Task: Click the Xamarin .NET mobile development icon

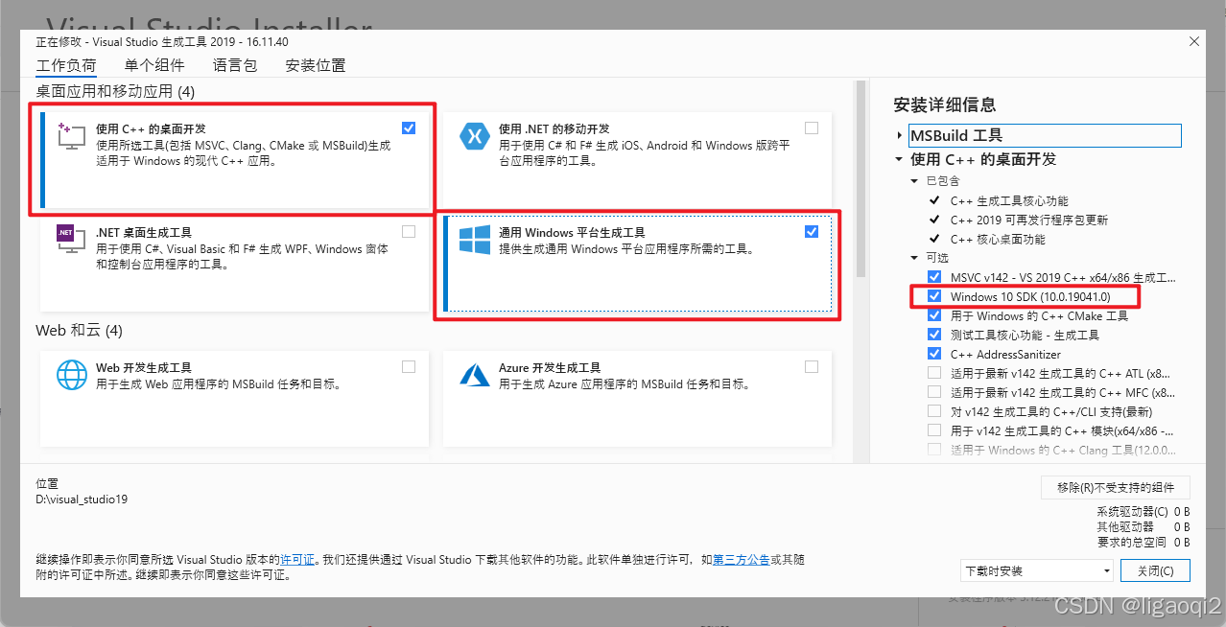Action: tap(475, 136)
